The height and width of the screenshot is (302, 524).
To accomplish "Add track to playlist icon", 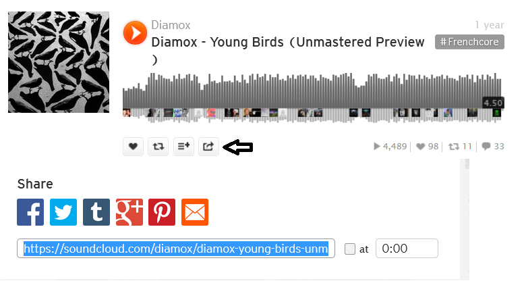I will click(183, 147).
